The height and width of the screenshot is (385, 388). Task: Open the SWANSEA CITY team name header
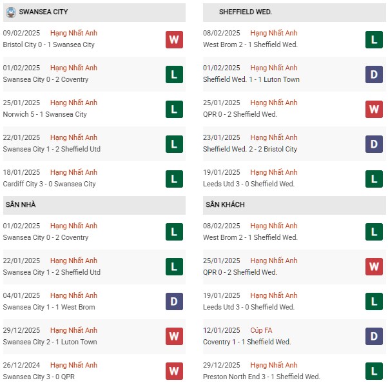pos(43,12)
